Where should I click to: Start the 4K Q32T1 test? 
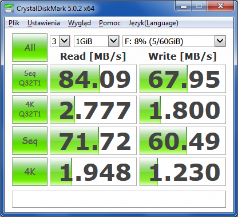pos(30,110)
